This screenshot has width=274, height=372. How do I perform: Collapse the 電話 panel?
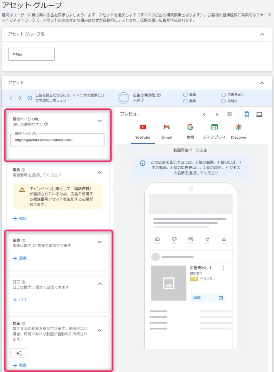100,172
